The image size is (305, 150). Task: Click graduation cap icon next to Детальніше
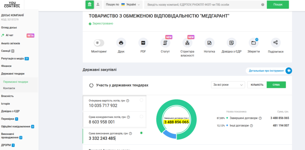pos(289,71)
